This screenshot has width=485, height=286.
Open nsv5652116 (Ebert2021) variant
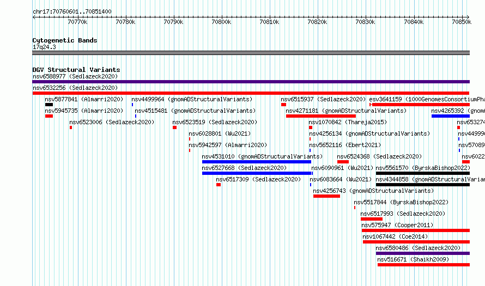[x=345, y=145]
